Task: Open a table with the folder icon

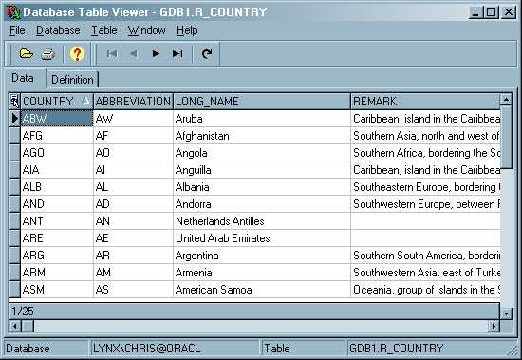Action: [x=26, y=53]
